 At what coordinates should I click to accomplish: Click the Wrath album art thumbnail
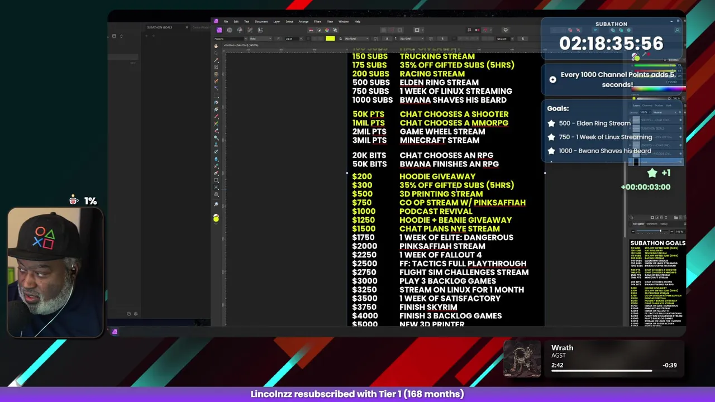[x=522, y=359]
